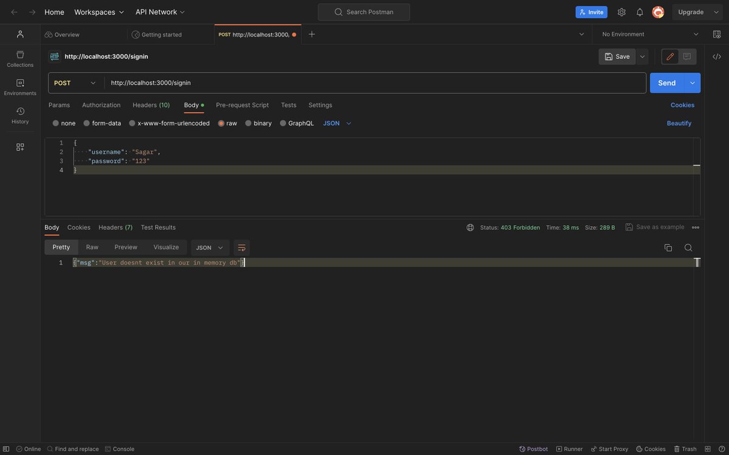
Task: Open the user profile sidebar icon
Action: pyautogui.click(x=20, y=34)
